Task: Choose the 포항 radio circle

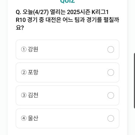Action: point(111,72)
